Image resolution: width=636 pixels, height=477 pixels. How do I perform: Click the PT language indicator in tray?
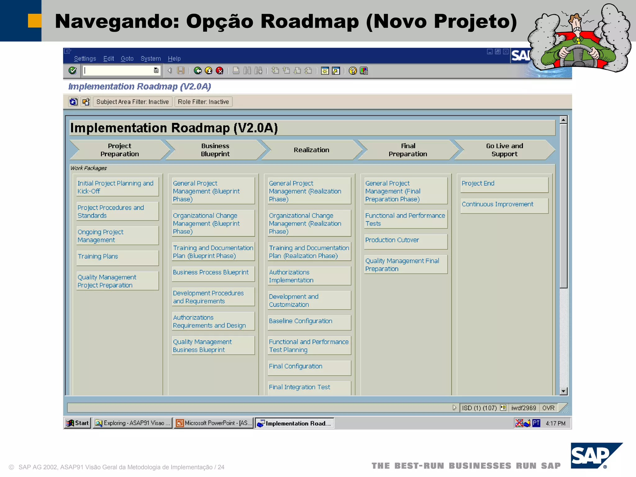(x=536, y=423)
